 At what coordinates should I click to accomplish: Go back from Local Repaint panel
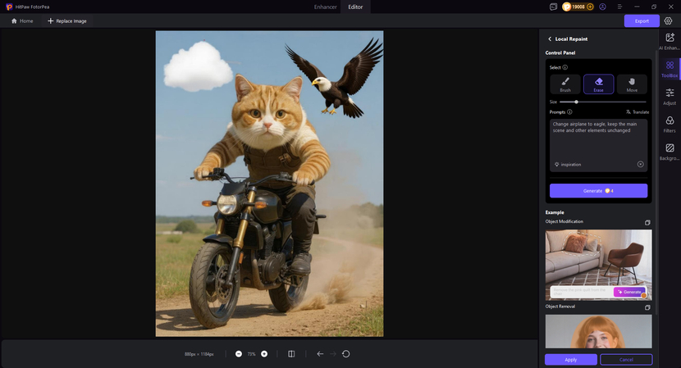click(x=550, y=39)
